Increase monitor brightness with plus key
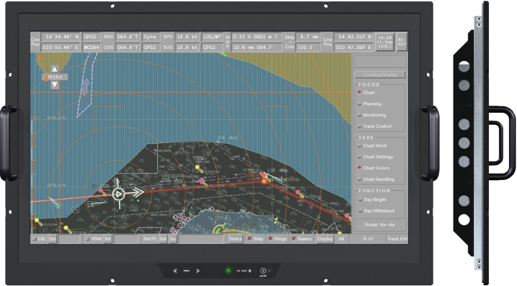This screenshot has width=517, height=286. click(250, 271)
